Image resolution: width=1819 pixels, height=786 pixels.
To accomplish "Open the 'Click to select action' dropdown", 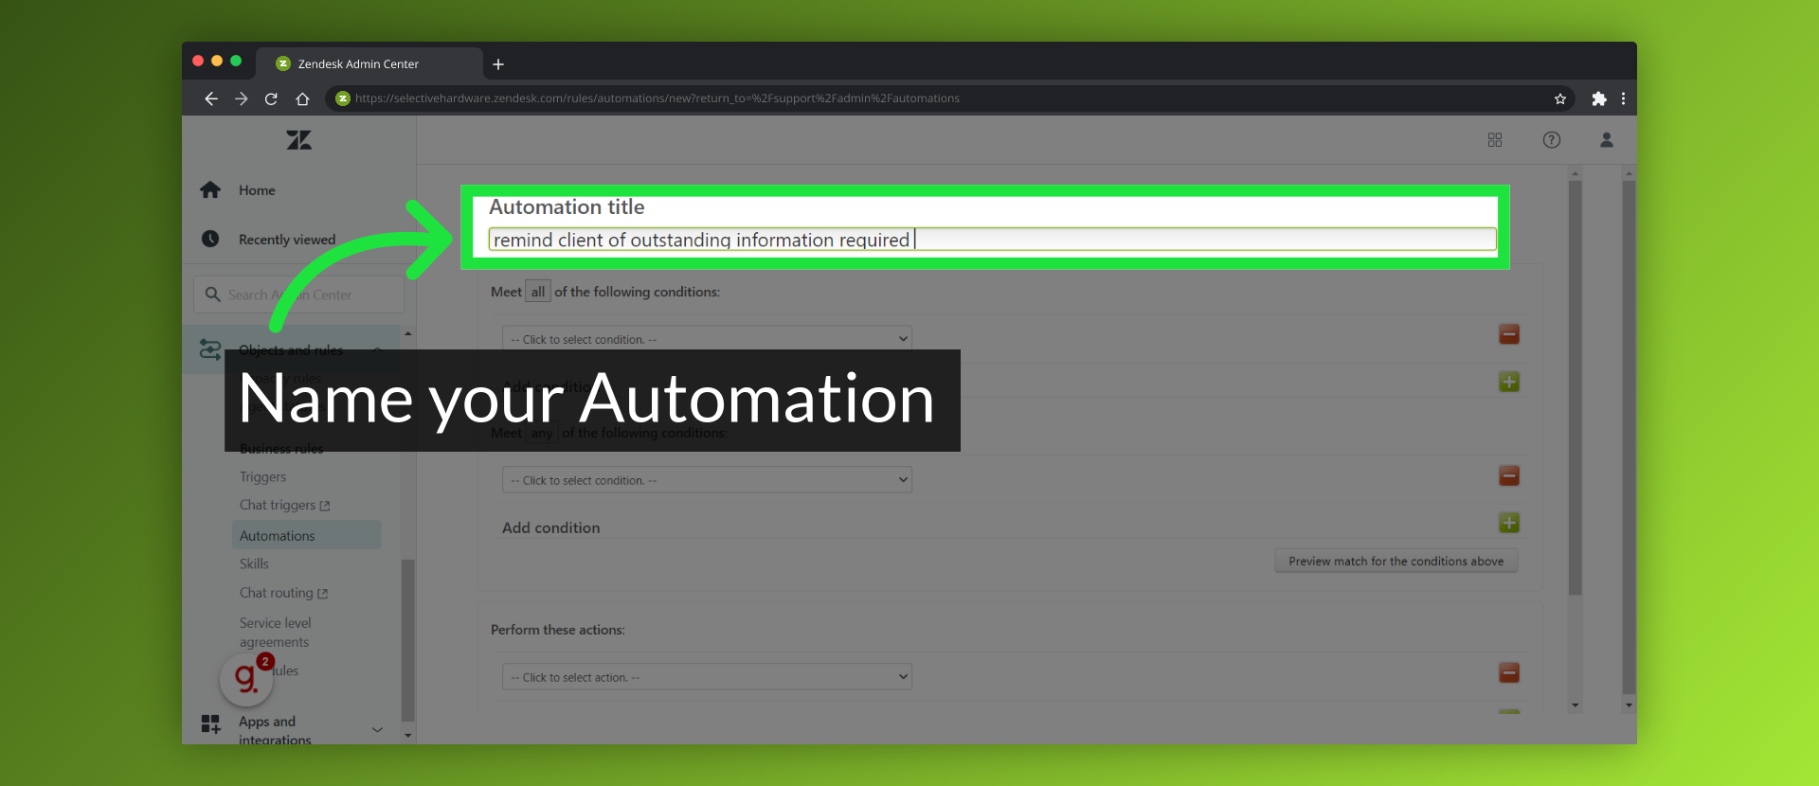I will pos(707,677).
